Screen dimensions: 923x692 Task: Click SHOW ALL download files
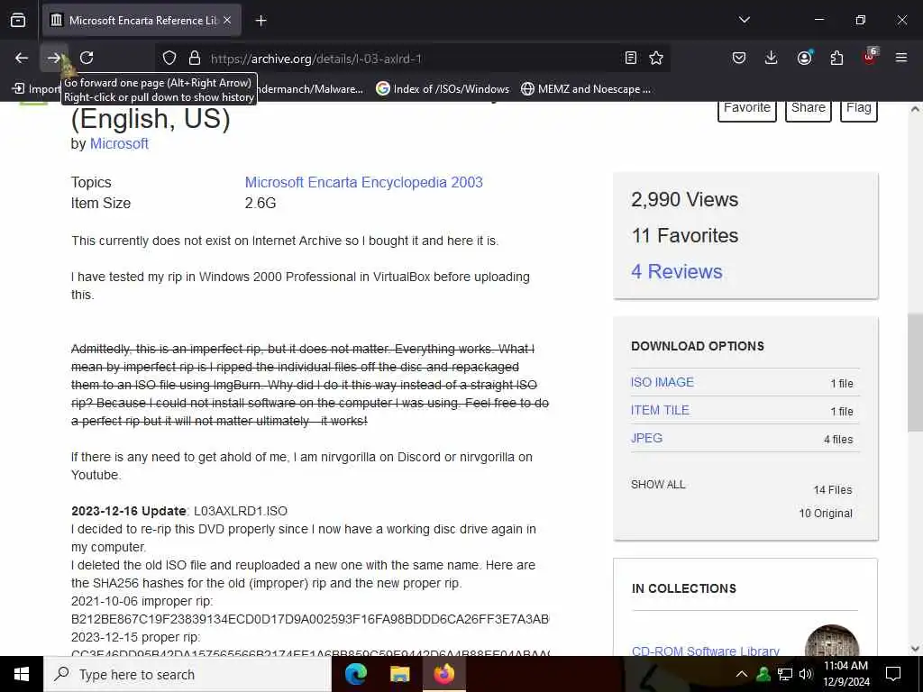click(658, 484)
